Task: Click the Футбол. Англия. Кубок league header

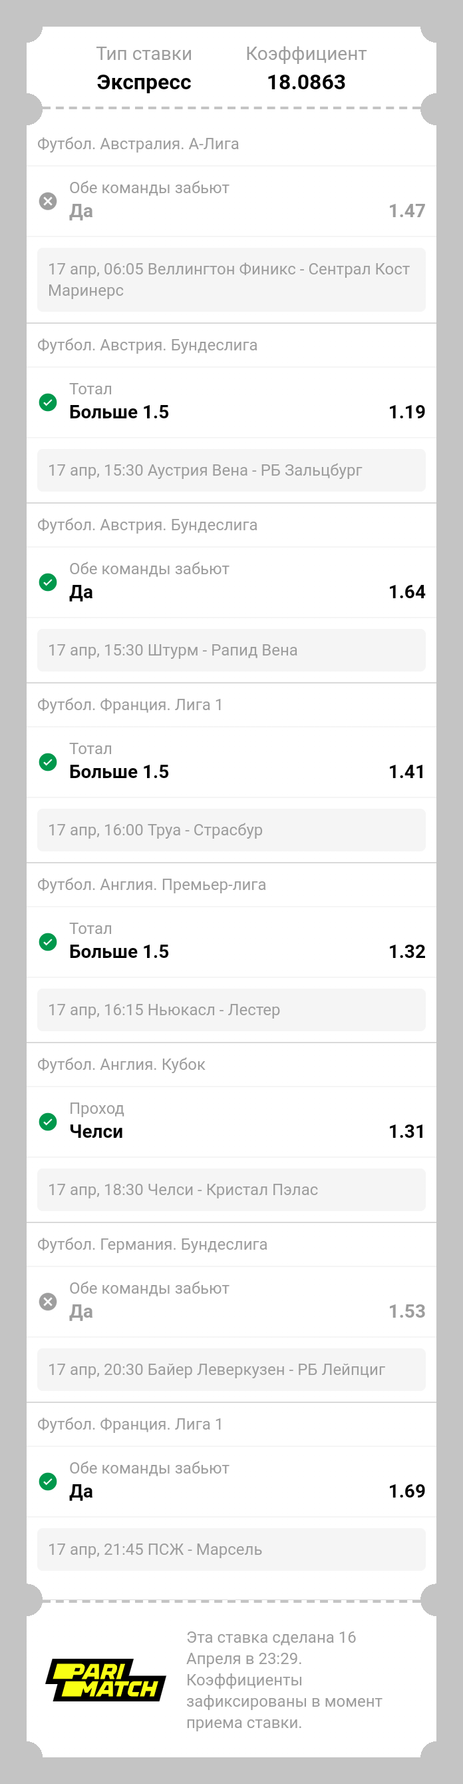Action: click(x=121, y=1065)
